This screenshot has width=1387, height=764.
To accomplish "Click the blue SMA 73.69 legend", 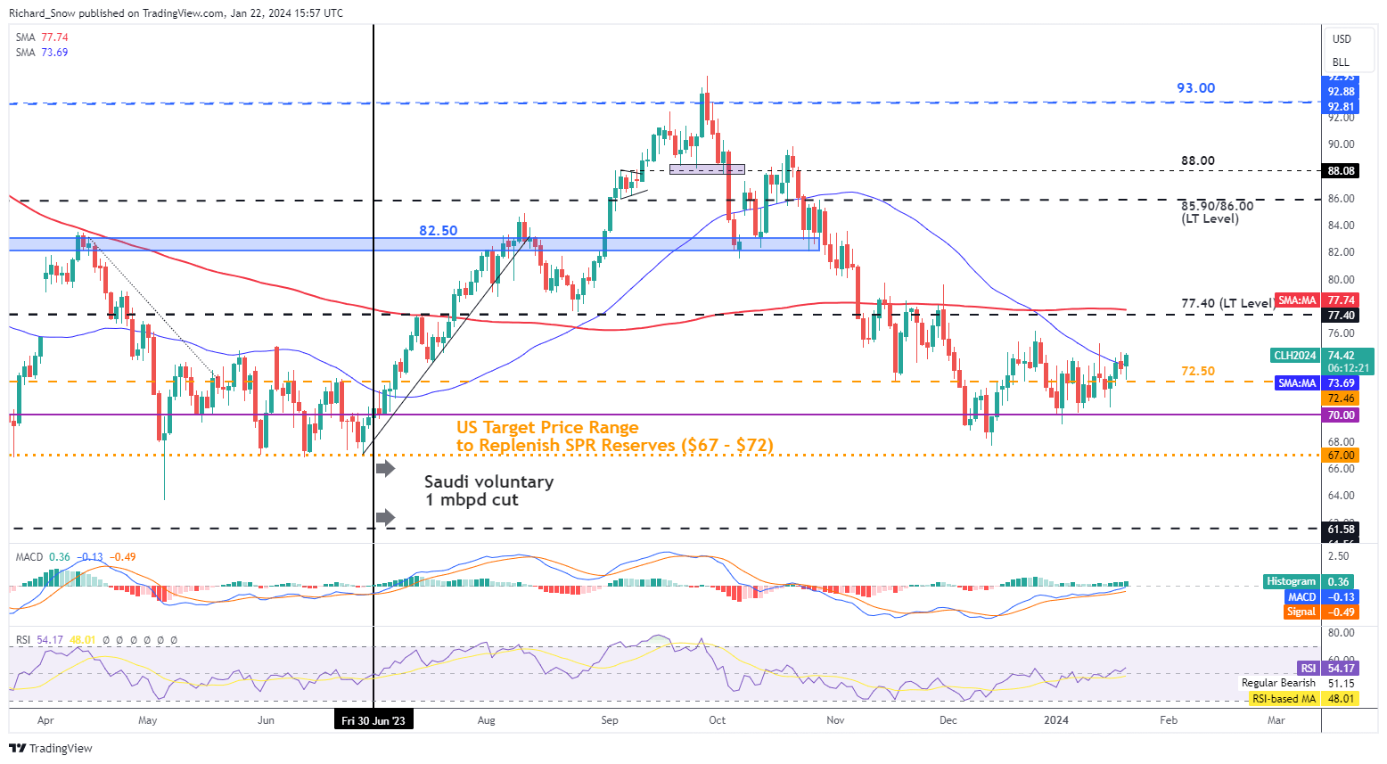I will tap(42, 53).
